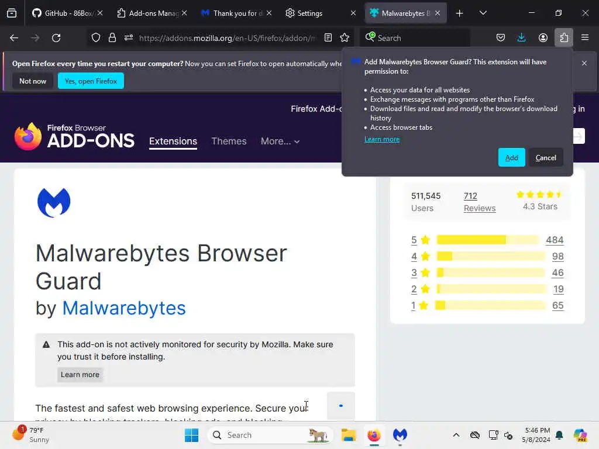Viewport: 599px width, 449px height.
Task: Click Add to install the extension
Action: click(x=511, y=157)
